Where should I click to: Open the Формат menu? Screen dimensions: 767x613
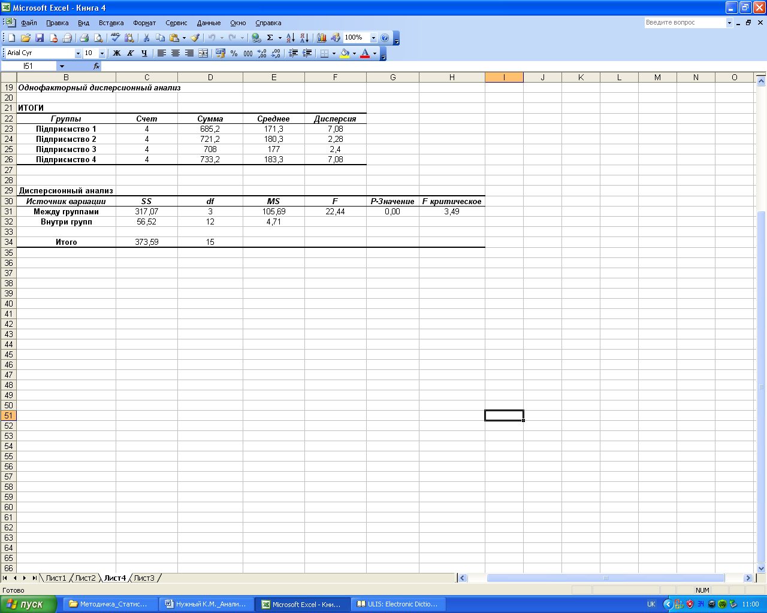click(x=144, y=23)
